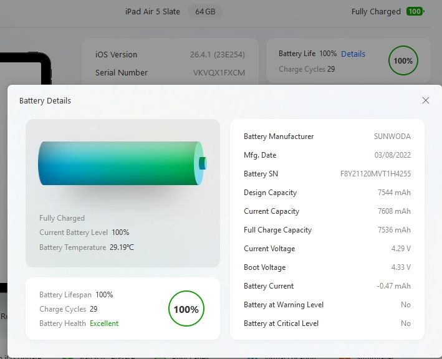Click the green 100 battery icon at top
The width and height of the screenshot is (442, 359).
click(x=415, y=12)
